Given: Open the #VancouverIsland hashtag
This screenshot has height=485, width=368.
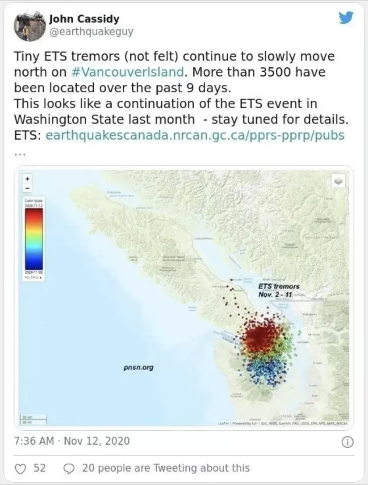Looking at the screenshot, I should pyautogui.click(x=128, y=72).
